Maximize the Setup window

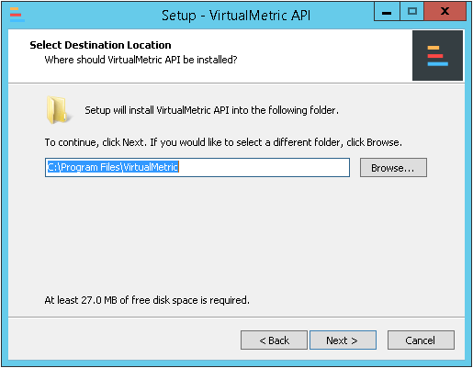(x=412, y=12)
